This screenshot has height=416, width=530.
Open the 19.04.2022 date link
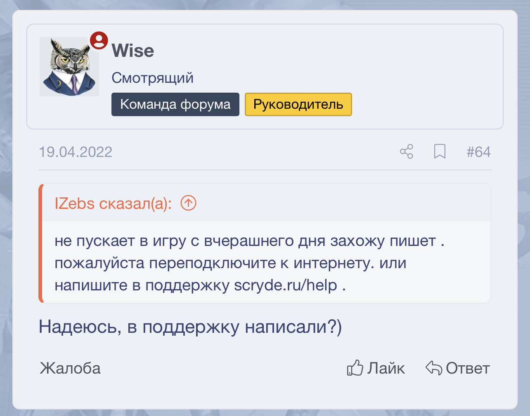[x=76, y=152]
